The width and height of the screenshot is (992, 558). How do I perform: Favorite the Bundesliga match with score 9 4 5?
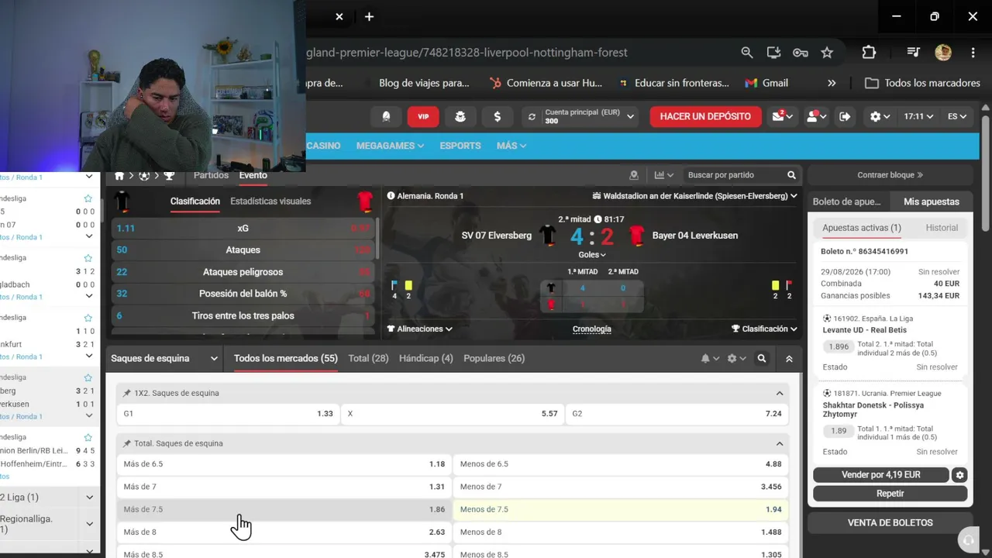click(88, 437)
